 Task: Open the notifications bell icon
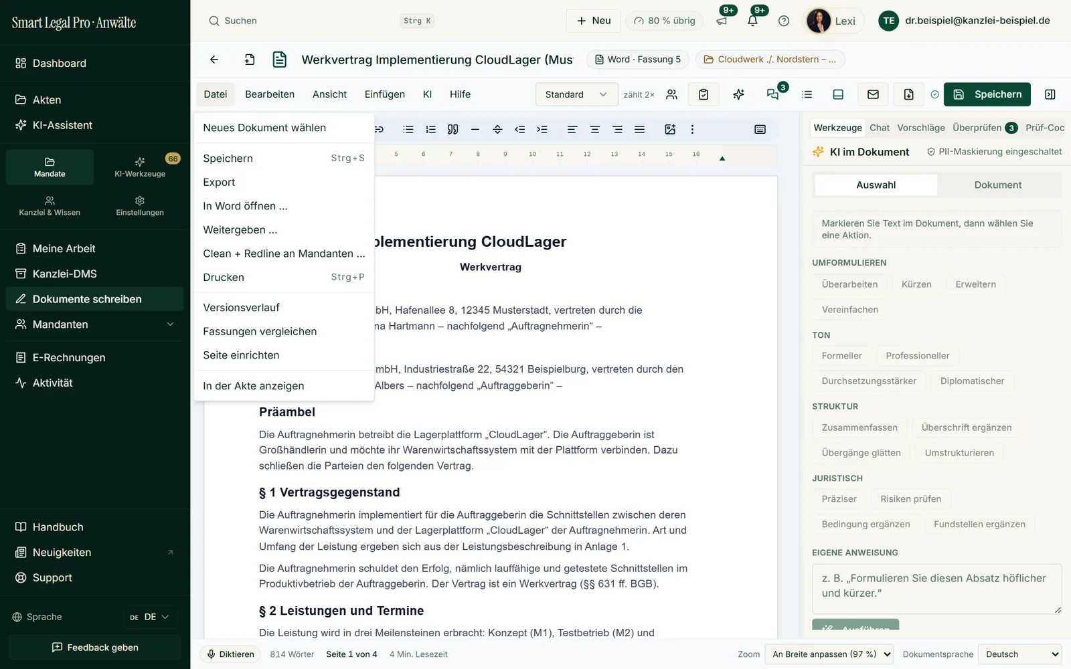coord(752,21)
